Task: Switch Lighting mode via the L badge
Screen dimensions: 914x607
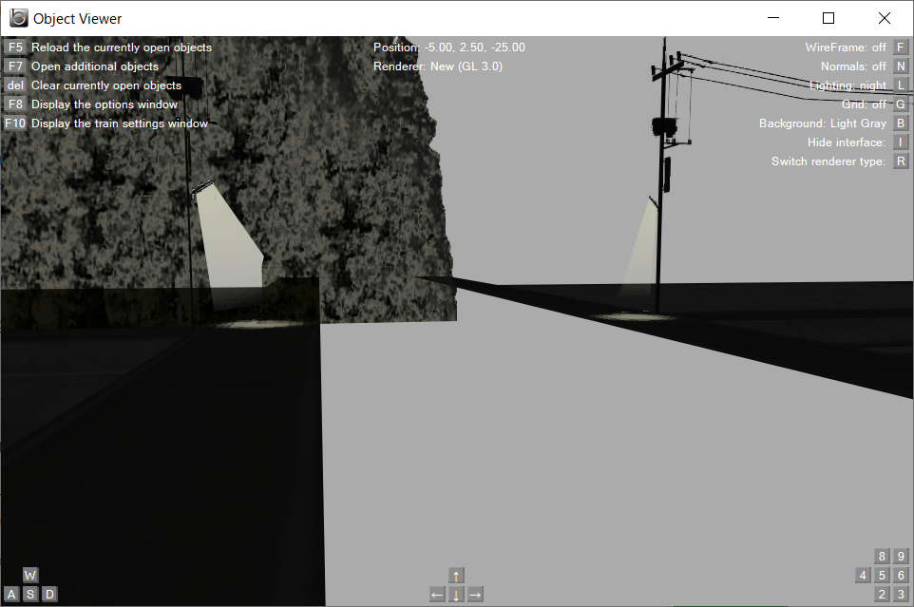Action: [x=900, y=85]
